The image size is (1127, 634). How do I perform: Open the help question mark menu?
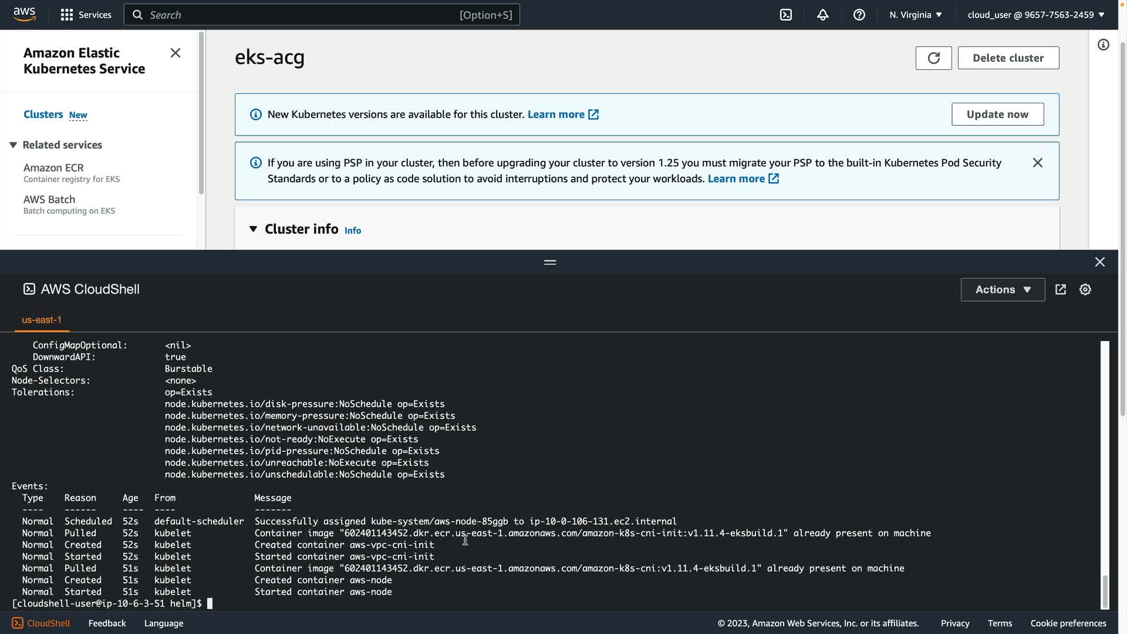[x=859, y=15]
